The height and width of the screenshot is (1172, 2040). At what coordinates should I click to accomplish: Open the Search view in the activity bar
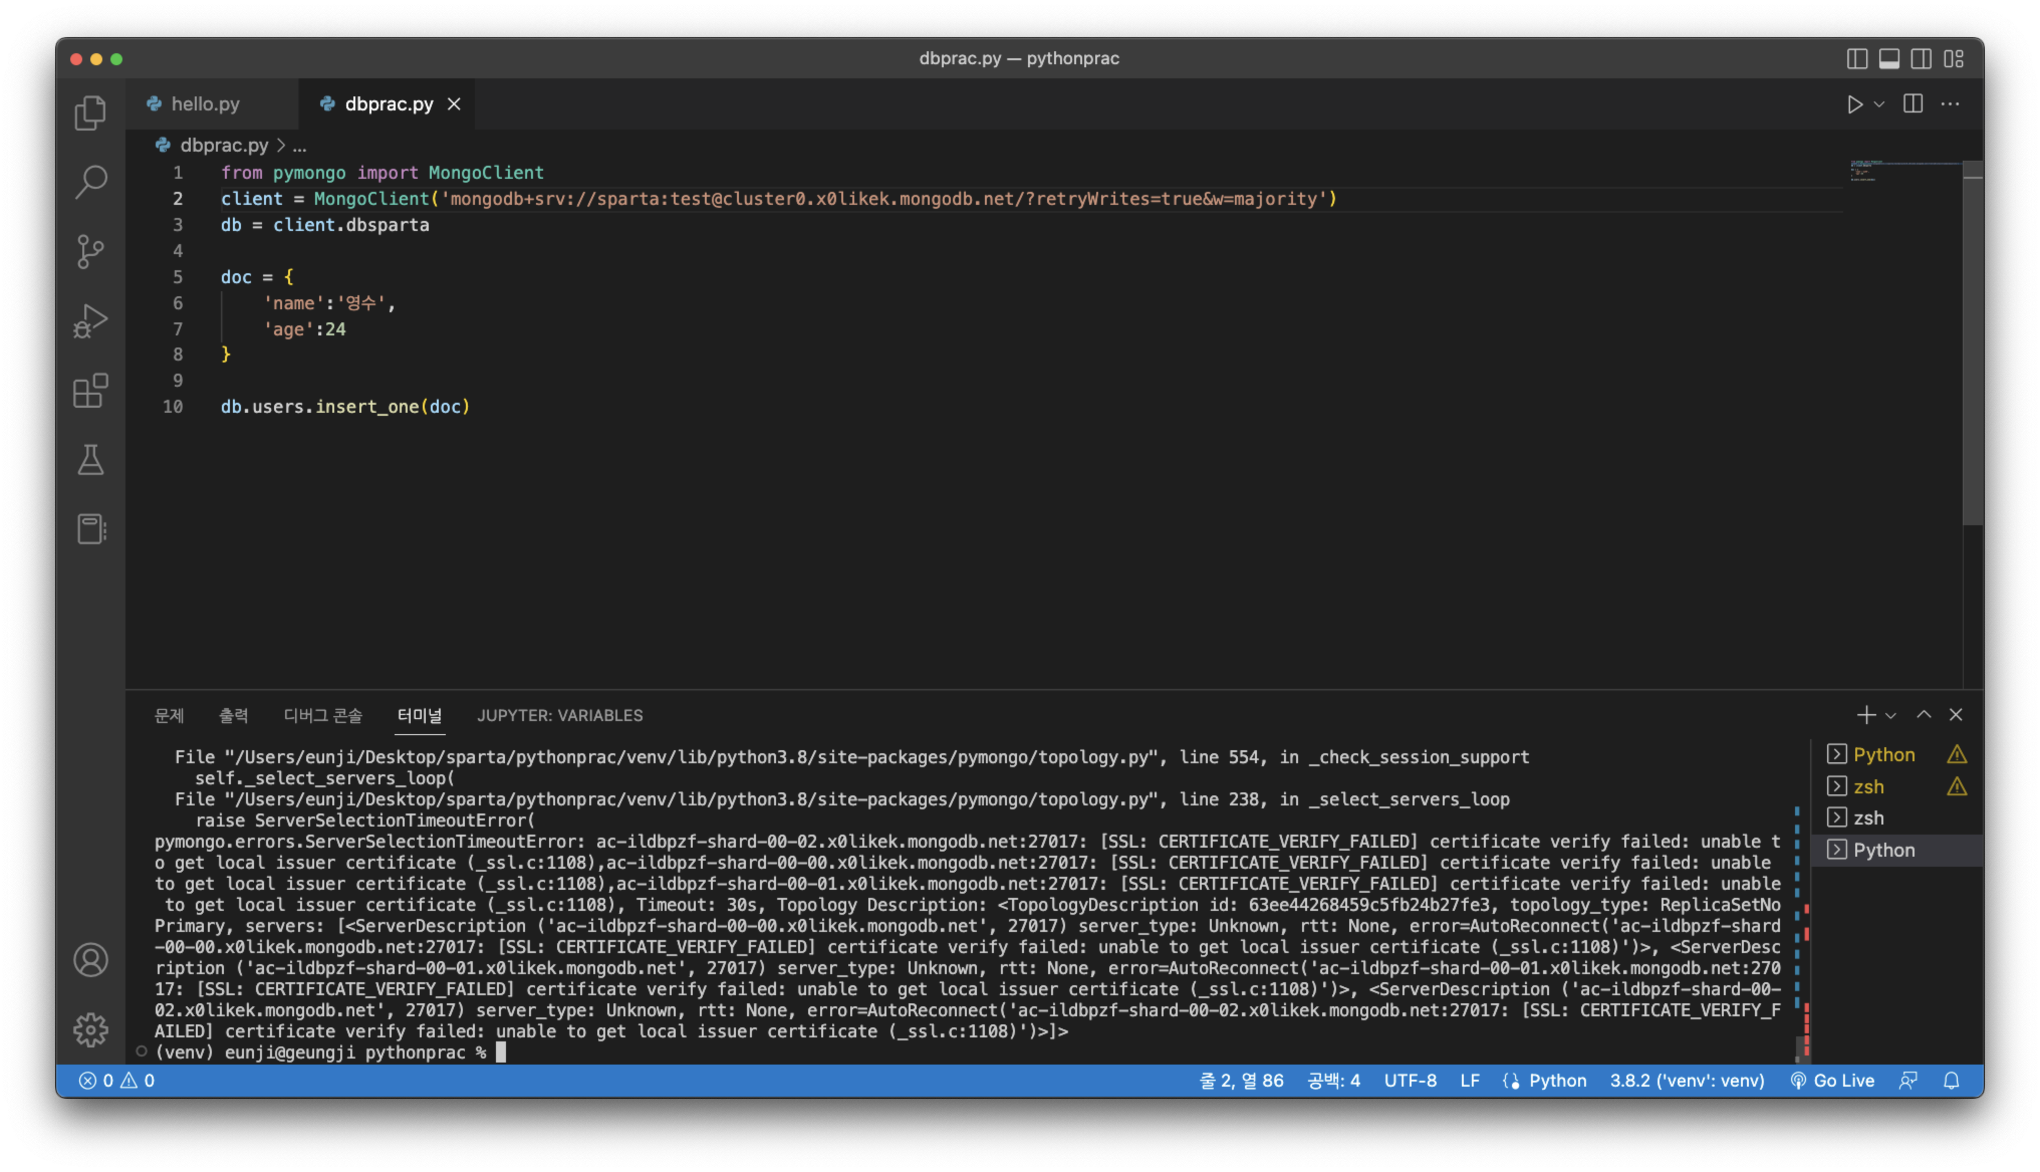coord(90,182)
